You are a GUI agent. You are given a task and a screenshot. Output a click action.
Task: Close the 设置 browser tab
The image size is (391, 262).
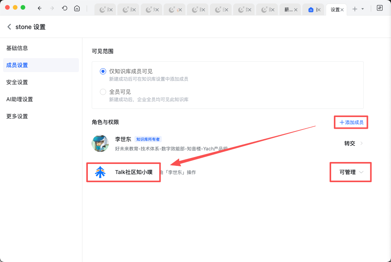(x=342, y=10)
